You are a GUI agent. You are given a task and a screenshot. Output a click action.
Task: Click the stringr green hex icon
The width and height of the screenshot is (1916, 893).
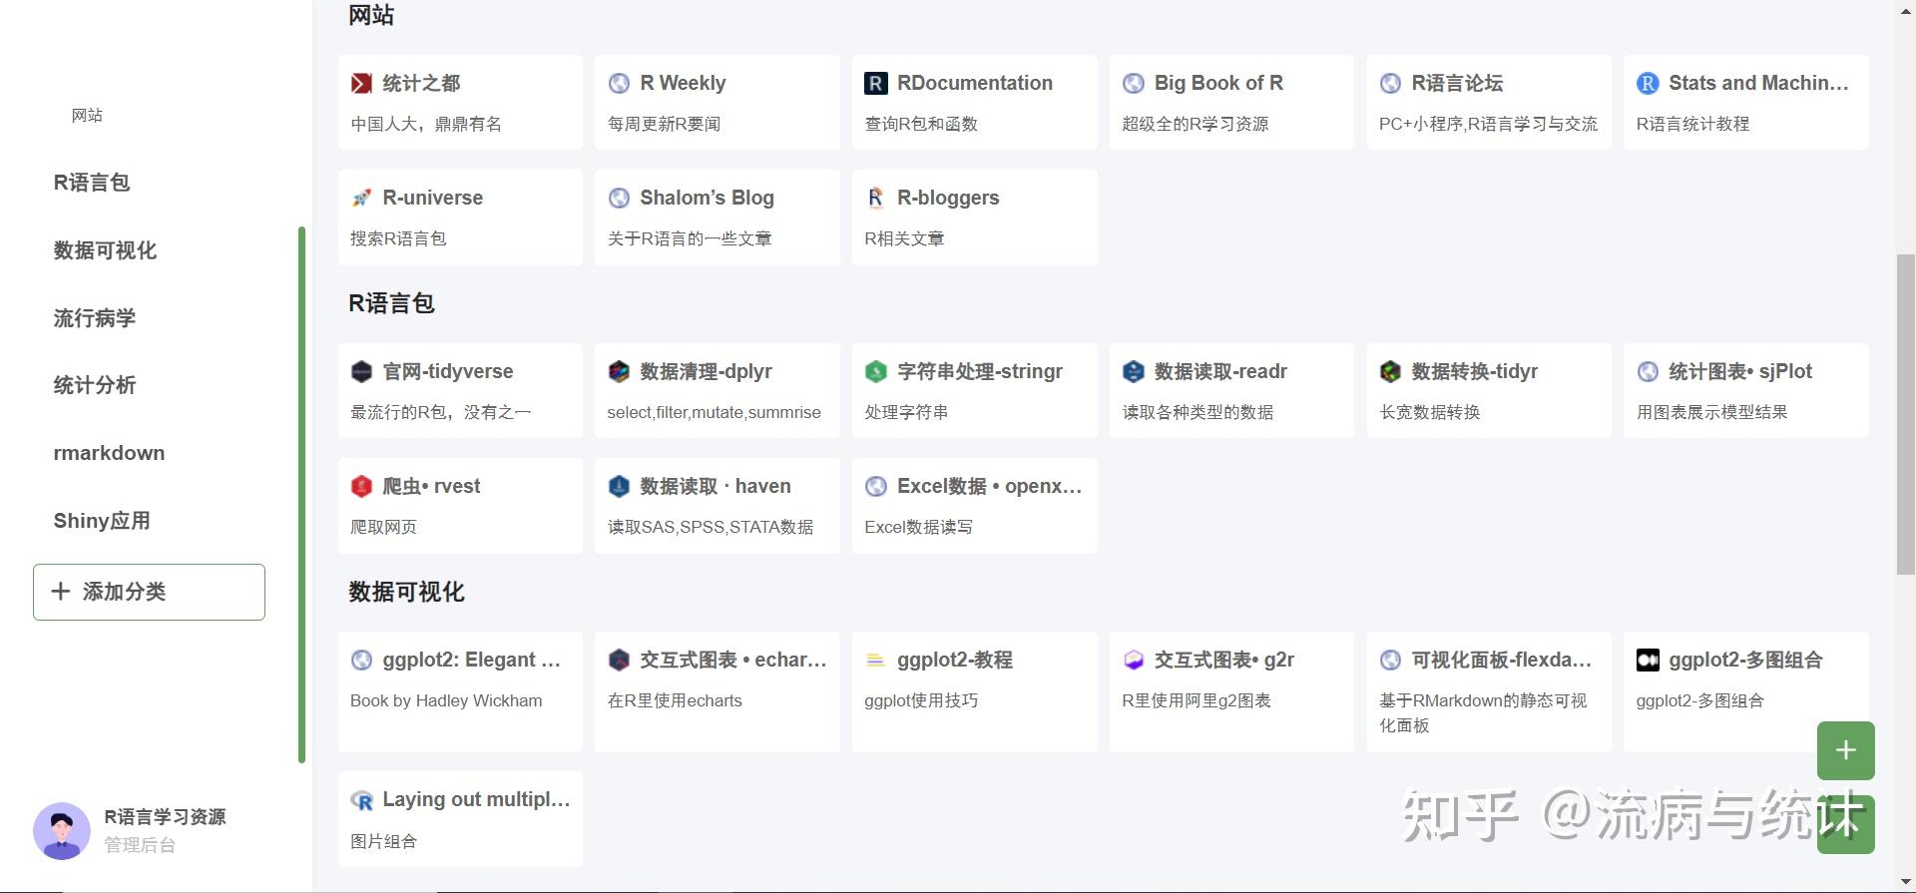(875, 372)
